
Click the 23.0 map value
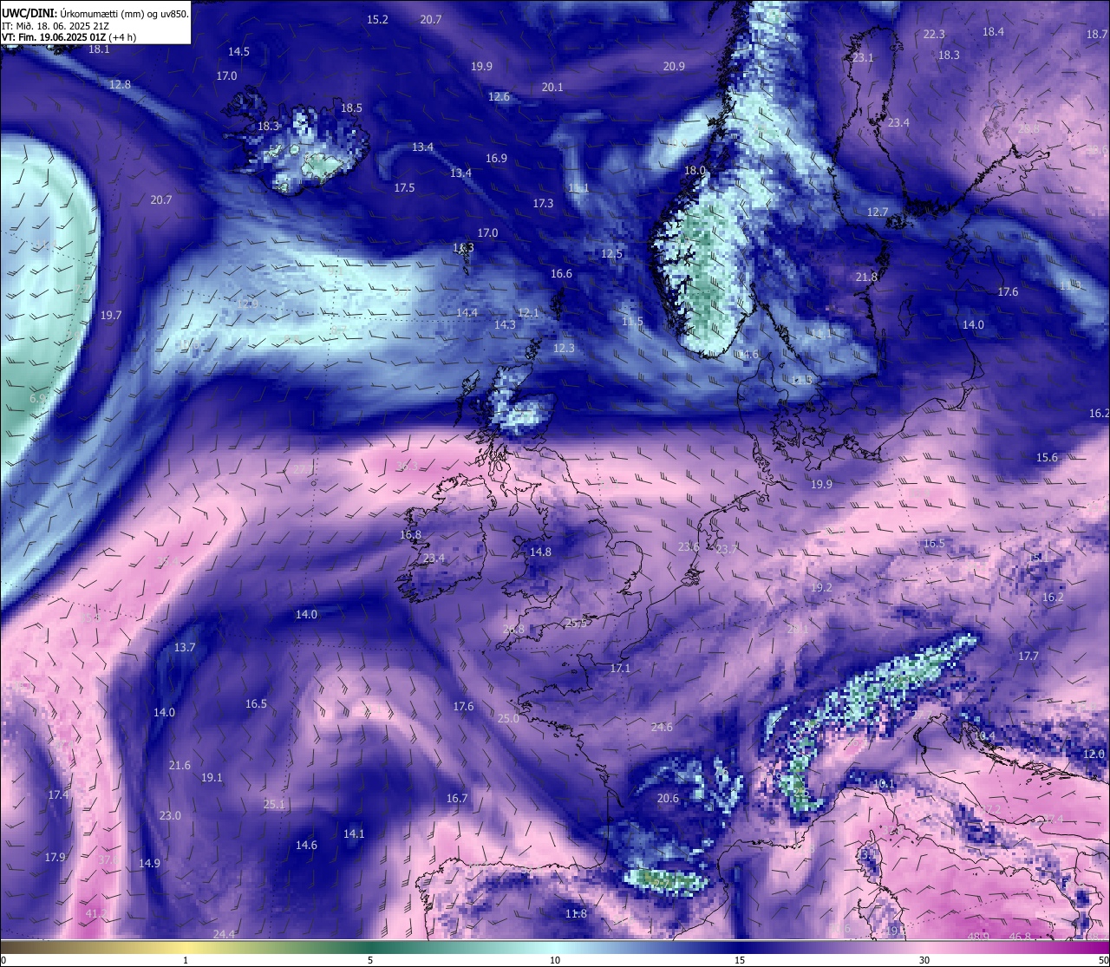[x=170, y=815]
